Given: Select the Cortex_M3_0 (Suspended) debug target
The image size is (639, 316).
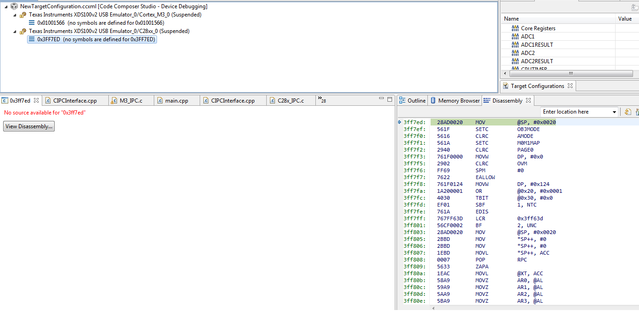Looking at the screenshot, I should coord(115,15).
